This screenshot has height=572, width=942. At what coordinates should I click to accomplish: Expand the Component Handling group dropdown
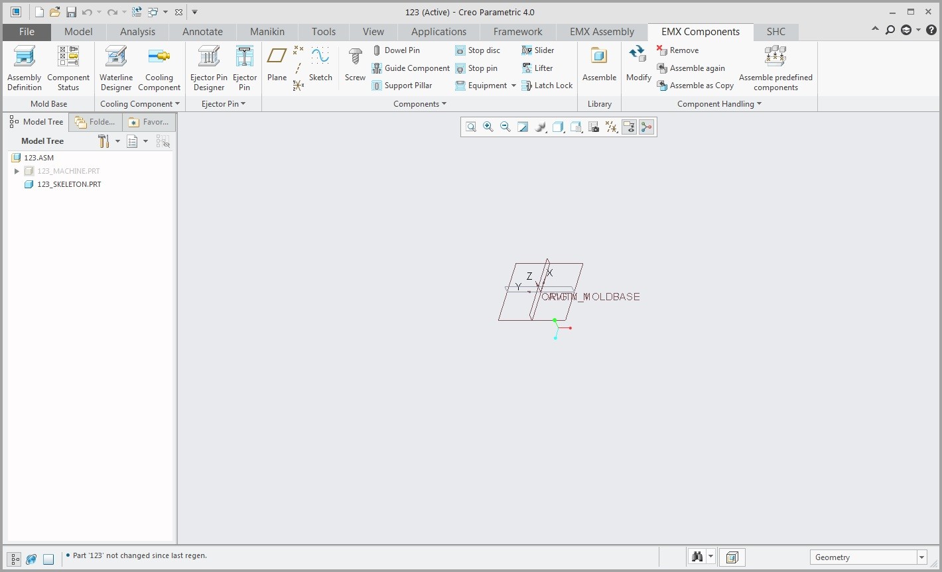pos(719,104)
